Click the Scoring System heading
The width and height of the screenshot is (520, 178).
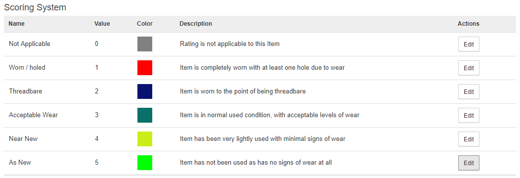[35, 7]
